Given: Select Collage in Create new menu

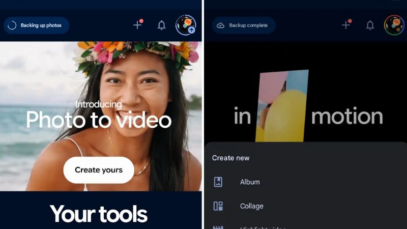Looking at the screenshot, I should (x=306, y=206).
